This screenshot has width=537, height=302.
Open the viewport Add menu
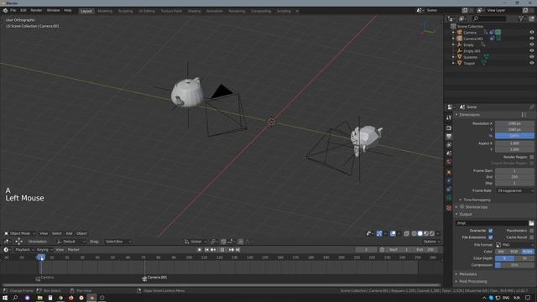[x=69, y=233]
